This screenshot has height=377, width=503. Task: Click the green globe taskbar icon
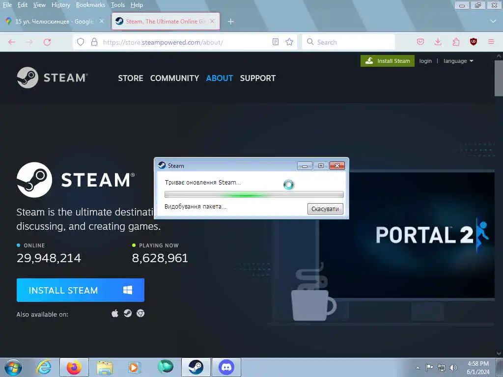tap(166, 366)
